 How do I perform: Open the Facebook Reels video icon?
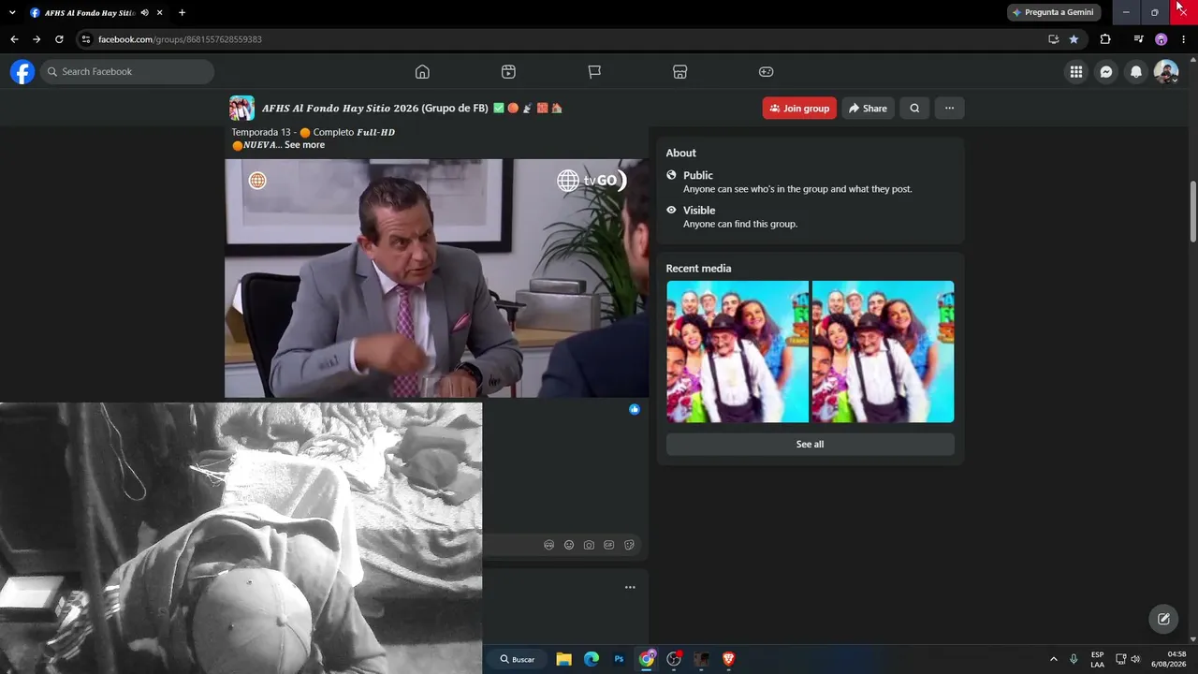pyautogui.click(x=508, y=72)
